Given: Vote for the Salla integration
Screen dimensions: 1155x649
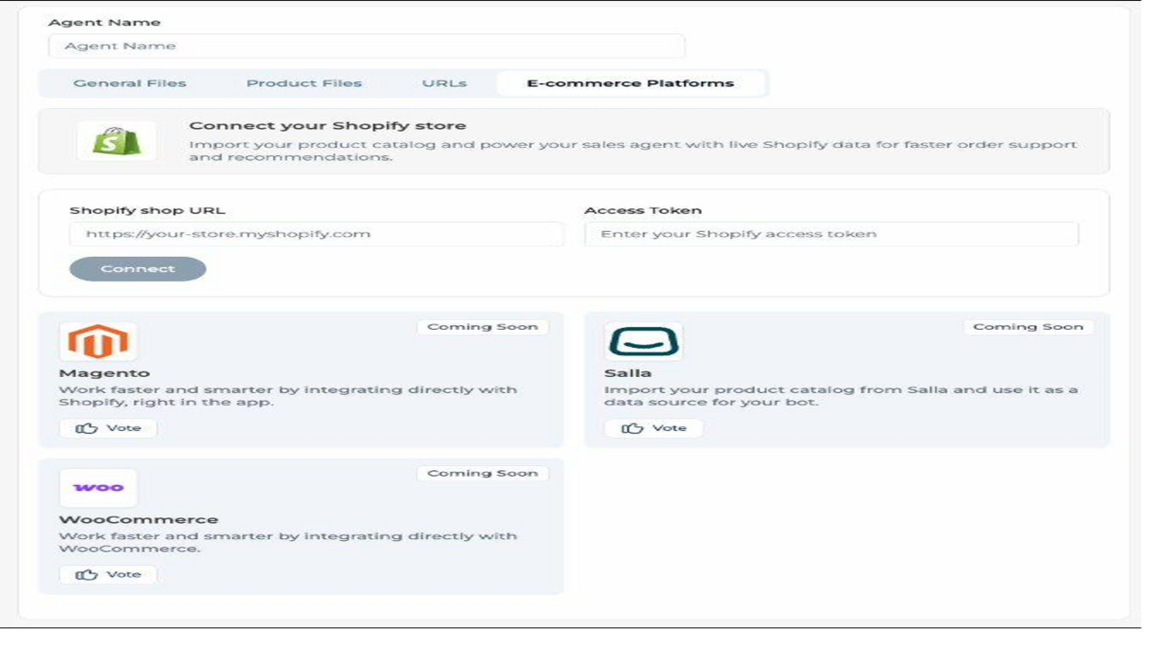Looking at the screenshot, I should tap(654, 428).
